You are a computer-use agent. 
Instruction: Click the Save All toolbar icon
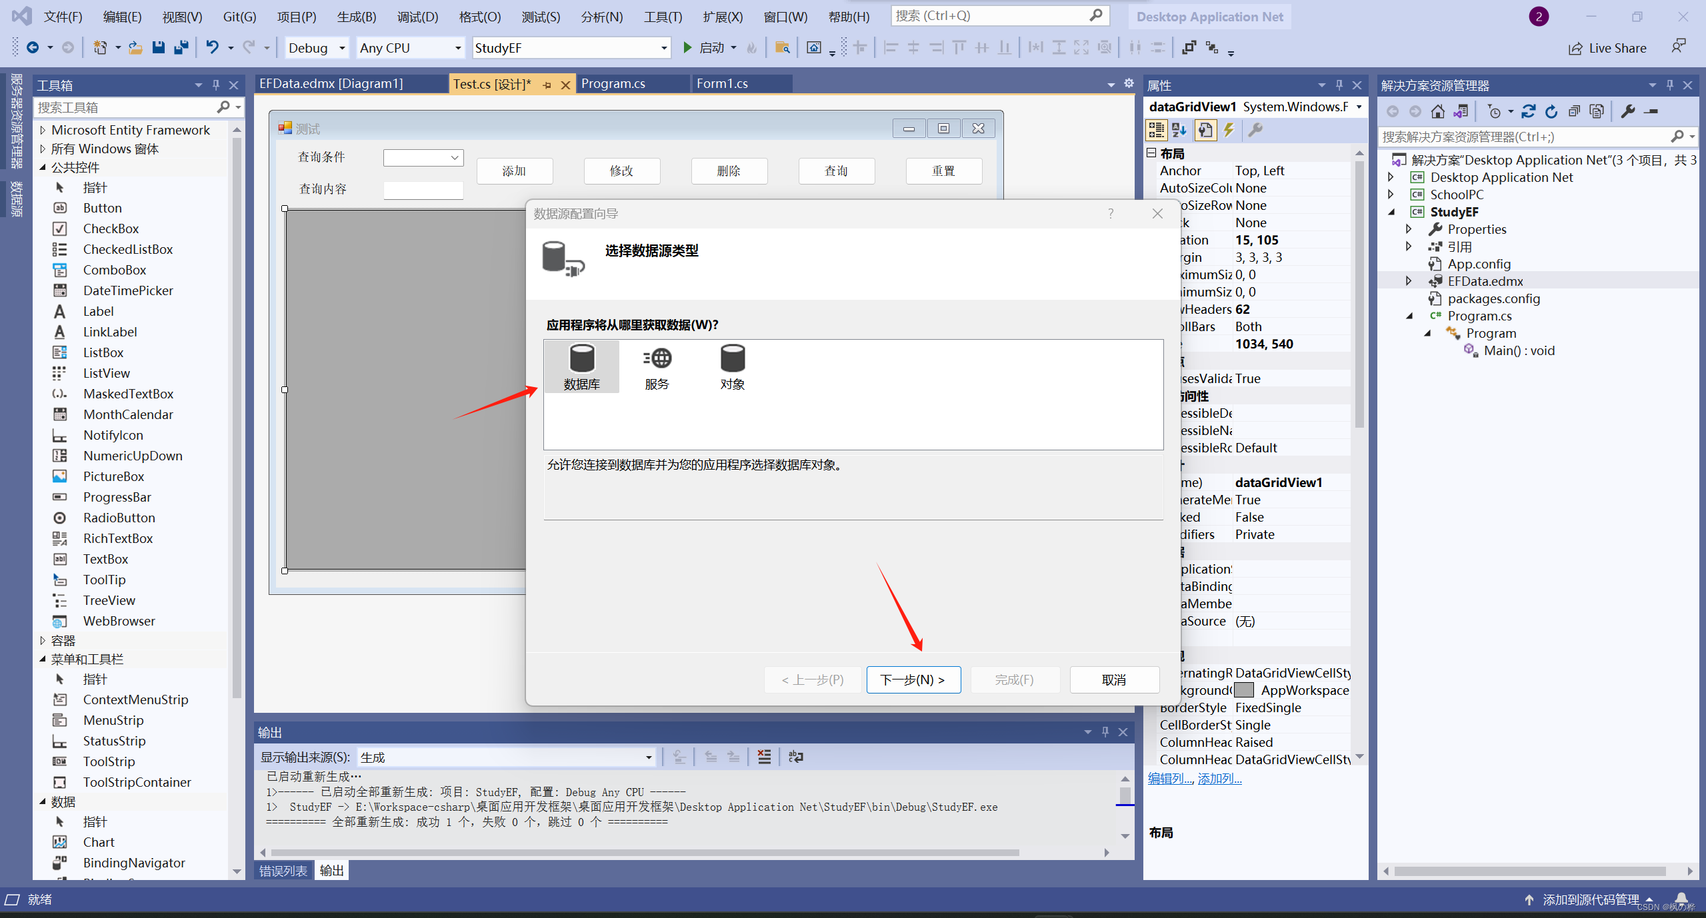tap(181, 47)
